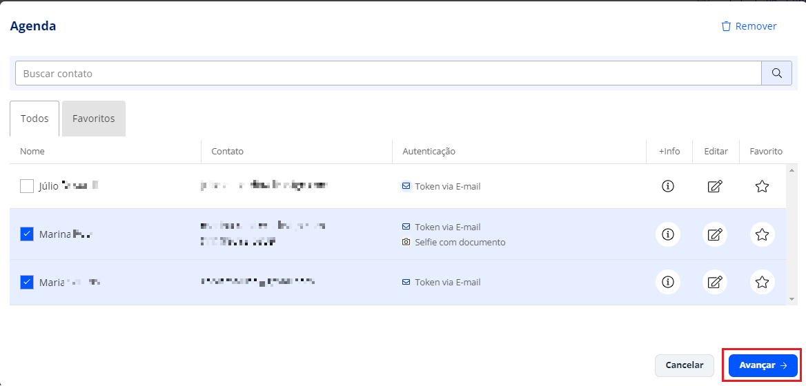Click the search magnifier button
806x386 pixels.
point(776,73)
